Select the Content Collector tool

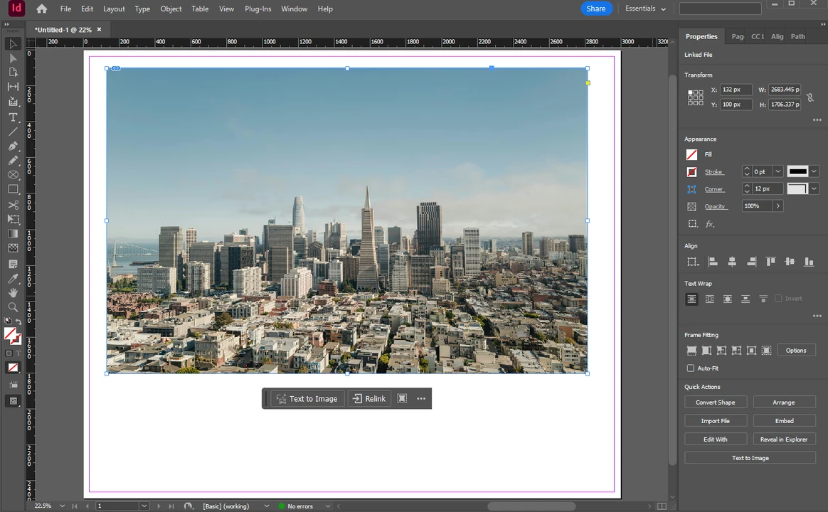(x=14, y=102)
